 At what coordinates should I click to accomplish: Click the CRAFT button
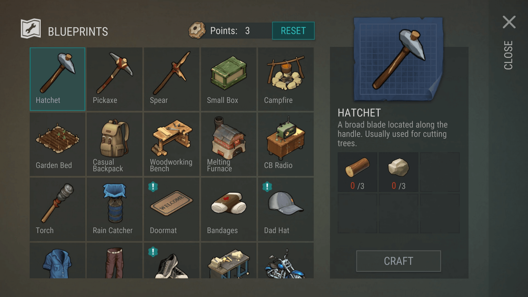tap(398, 261)
